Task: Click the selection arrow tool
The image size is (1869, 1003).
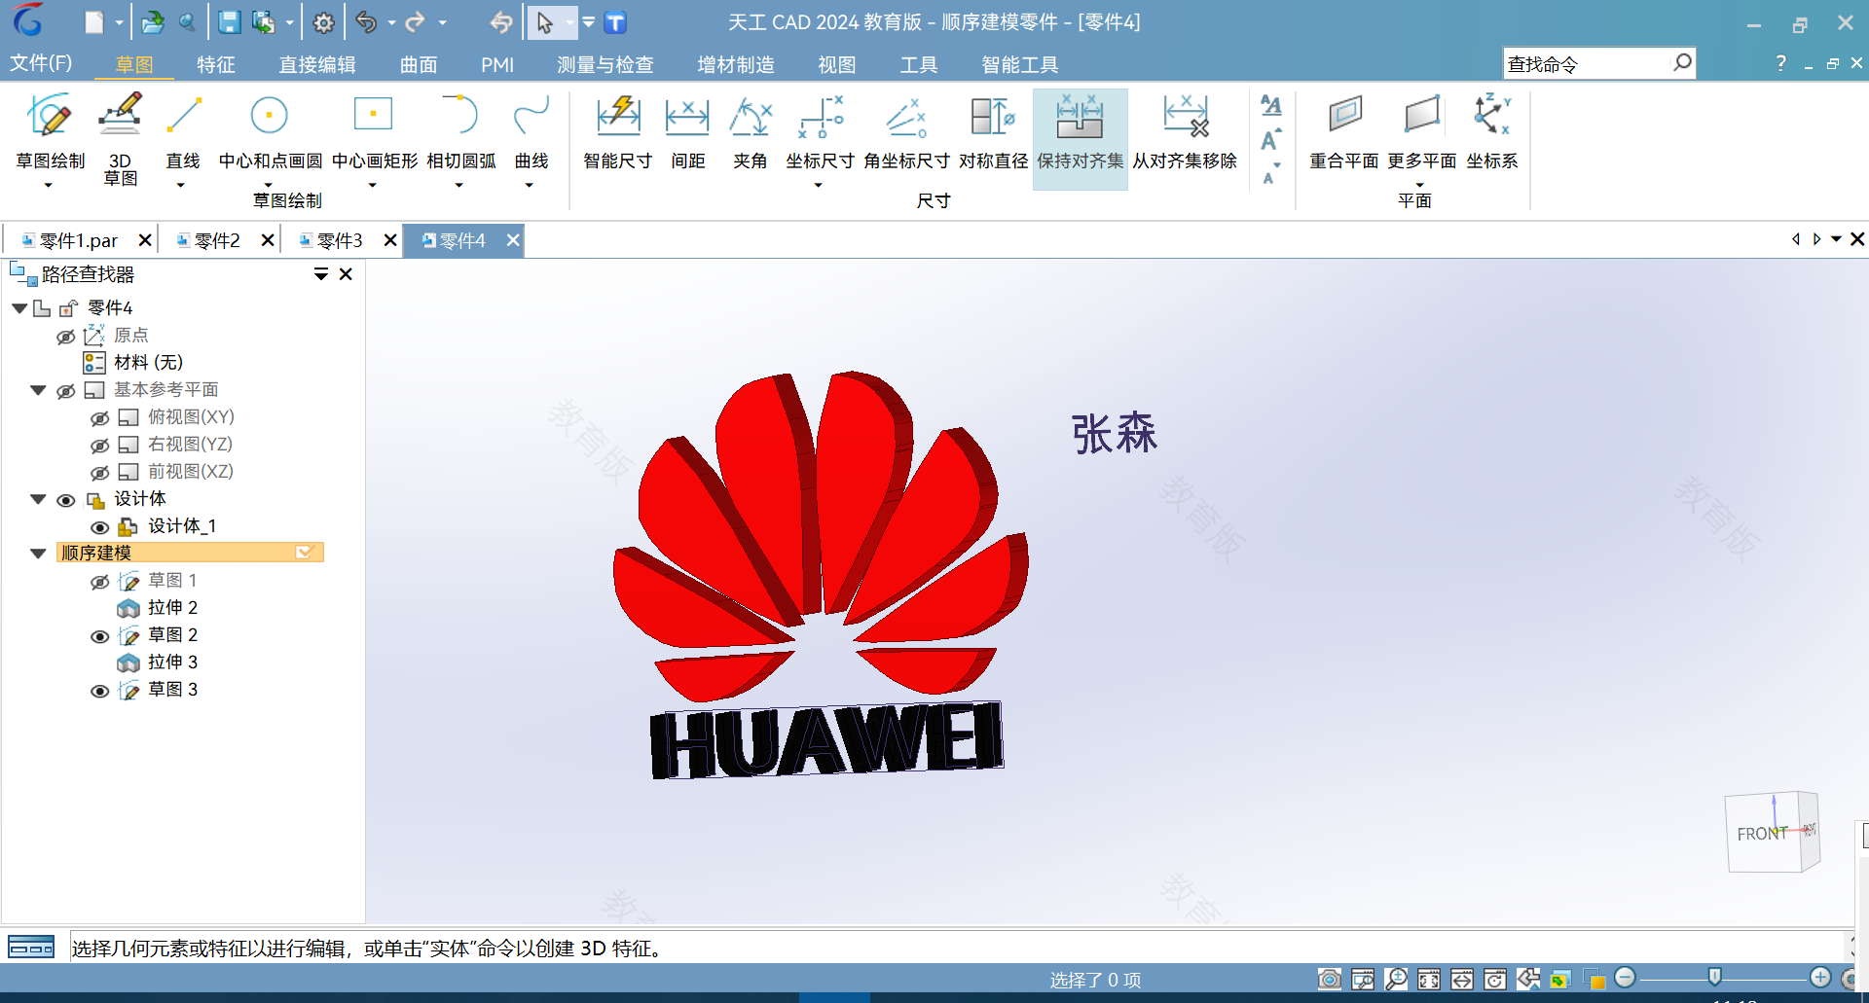Action: click(x=545, y=22)
